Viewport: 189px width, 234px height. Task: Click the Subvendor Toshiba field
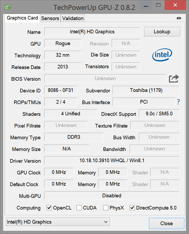(x=146, y=90)
